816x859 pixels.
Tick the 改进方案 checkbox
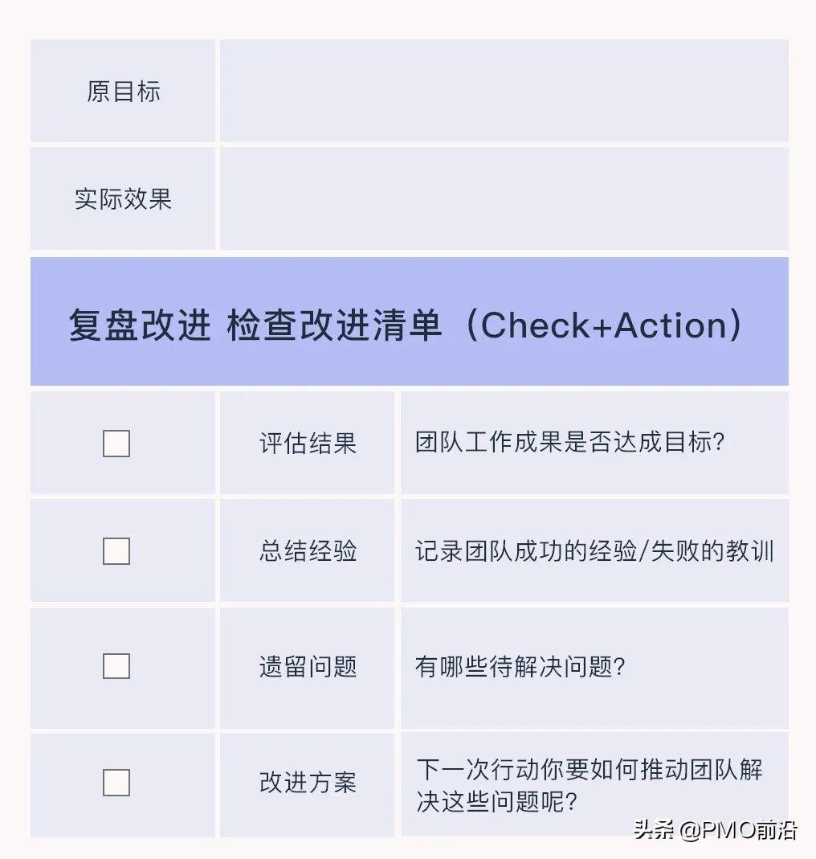(116, 783)
